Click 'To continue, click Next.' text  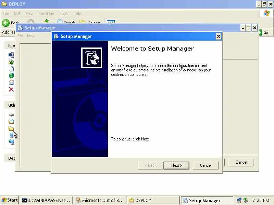[x=130, y=139]
